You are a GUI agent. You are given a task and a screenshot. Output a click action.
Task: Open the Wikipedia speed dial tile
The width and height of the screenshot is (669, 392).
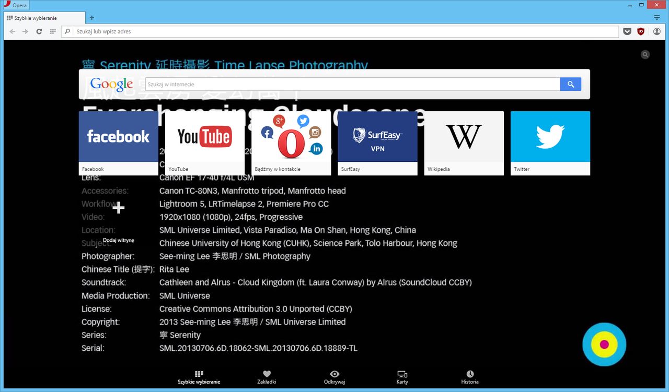[x=464, y=143]
